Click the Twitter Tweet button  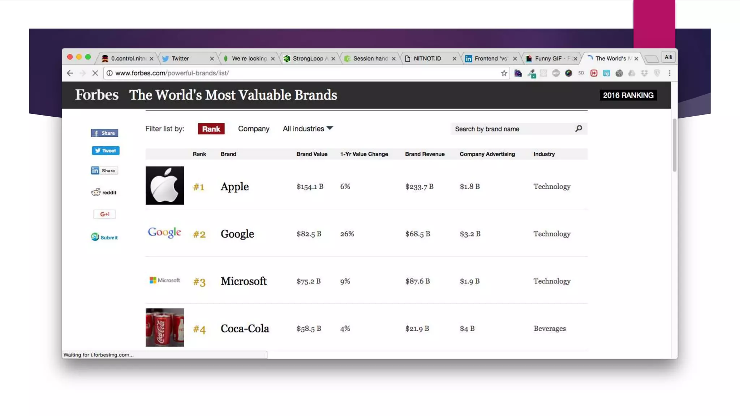tap(105, 151)
